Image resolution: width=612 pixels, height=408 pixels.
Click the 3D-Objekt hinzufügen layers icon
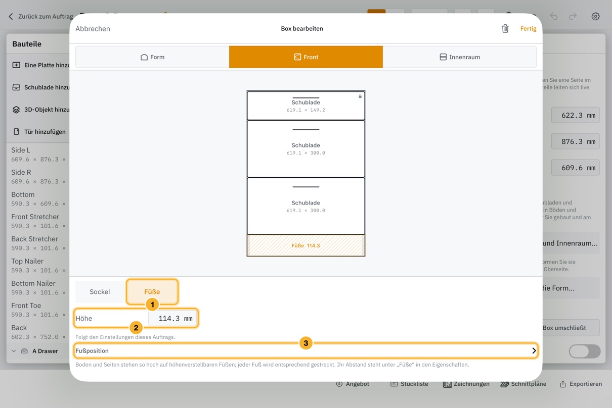[16, 110]
